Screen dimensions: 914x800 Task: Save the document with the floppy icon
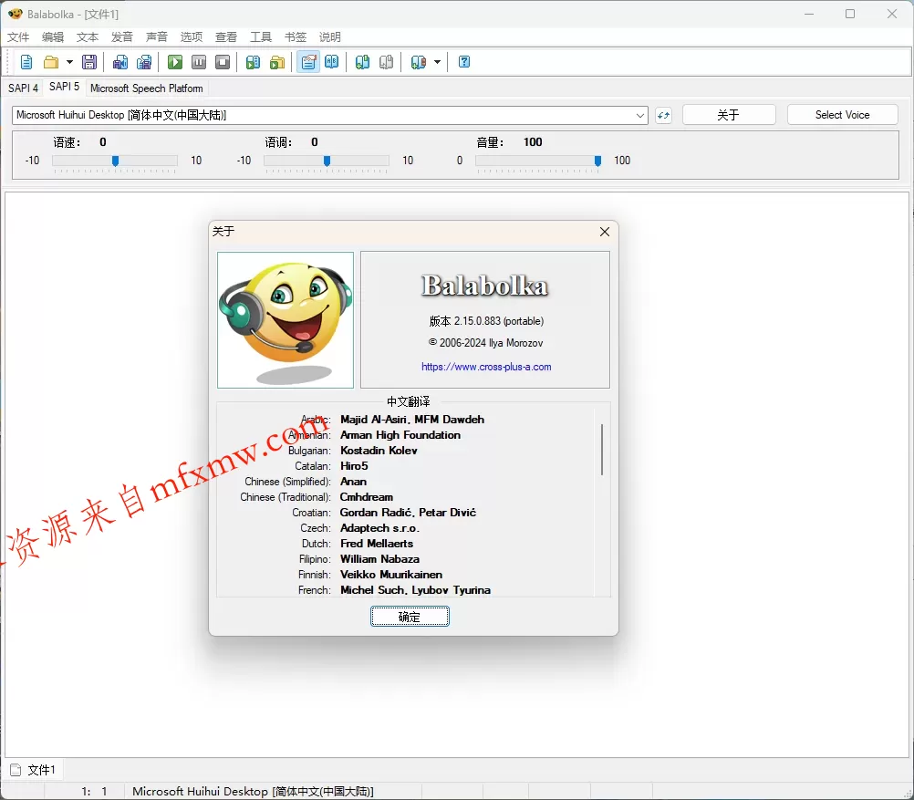coord(89,62)
